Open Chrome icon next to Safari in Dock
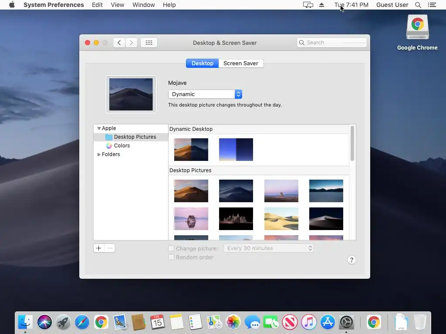This screenshot has width=446, height=334. 101,322
